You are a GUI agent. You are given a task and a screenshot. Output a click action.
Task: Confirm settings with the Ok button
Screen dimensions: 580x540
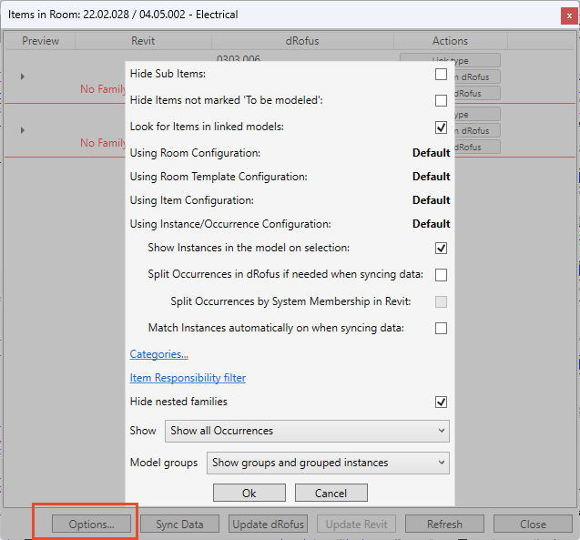pos(249,493)
